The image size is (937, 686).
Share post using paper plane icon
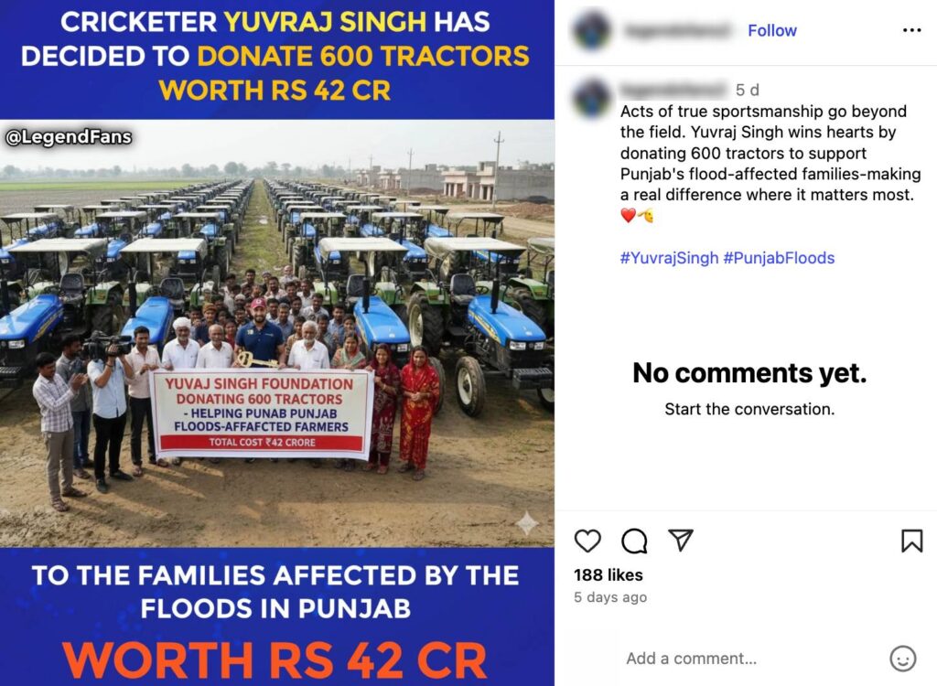pyautogui.click(x=681, y=541)
